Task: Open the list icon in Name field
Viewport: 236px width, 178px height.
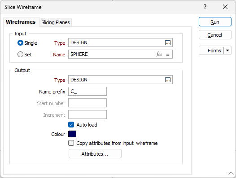Action: (x=168, y=54)
